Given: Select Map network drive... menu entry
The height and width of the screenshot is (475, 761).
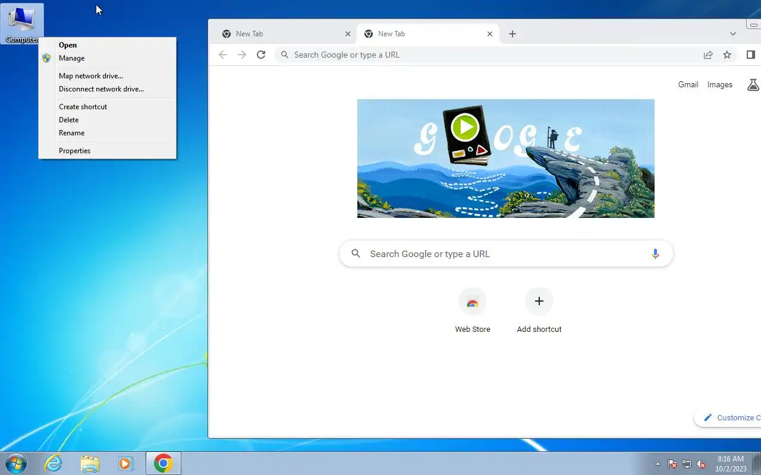Looking at the screenshot, I should 107,76.
